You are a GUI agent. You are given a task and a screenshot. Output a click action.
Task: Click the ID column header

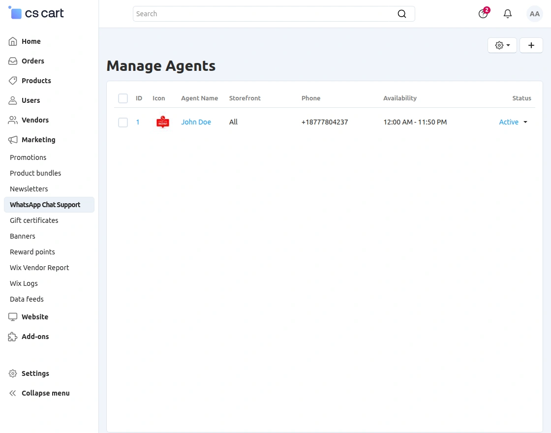(139, 98)
